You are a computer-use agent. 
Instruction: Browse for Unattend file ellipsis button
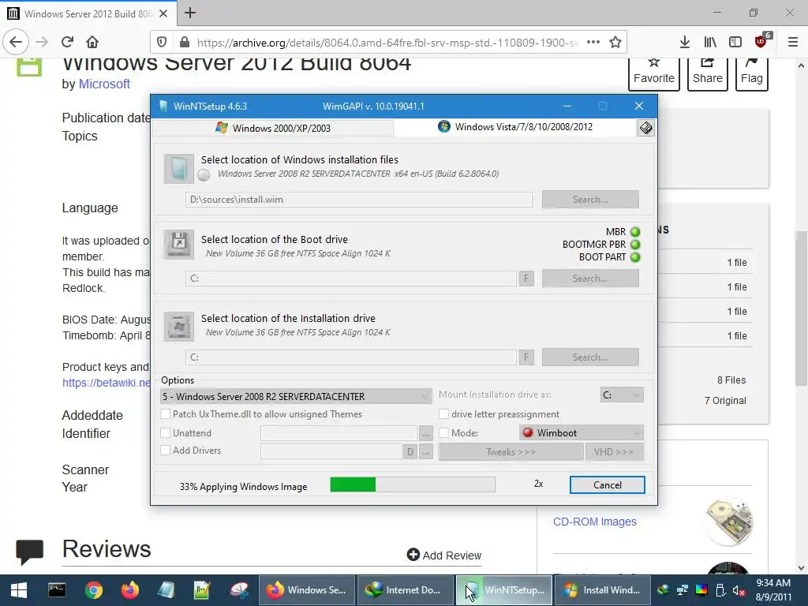pyautogui.click(x=425, y=433)
